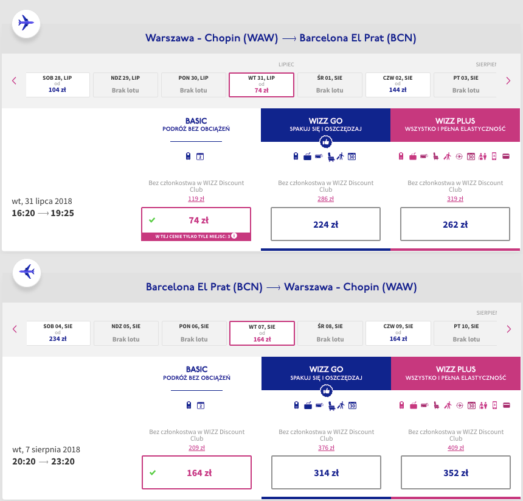Click outbound BASIC calendar icon
This screenshot has width=523, height=501.
(200, 156)
